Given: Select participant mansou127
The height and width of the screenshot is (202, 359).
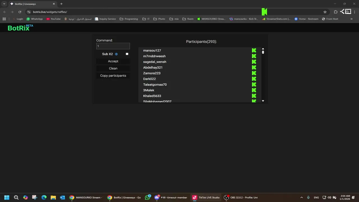Looking at the screenshot, I should click(152, 50).
